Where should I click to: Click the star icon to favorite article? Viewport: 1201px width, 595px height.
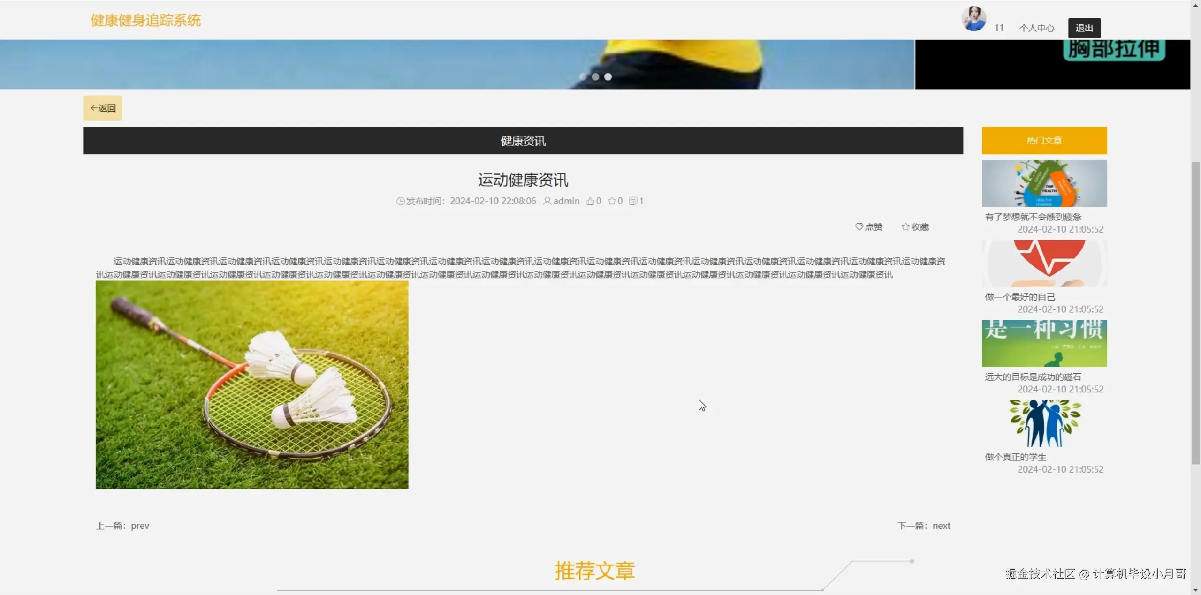click(x=905, y=226)
